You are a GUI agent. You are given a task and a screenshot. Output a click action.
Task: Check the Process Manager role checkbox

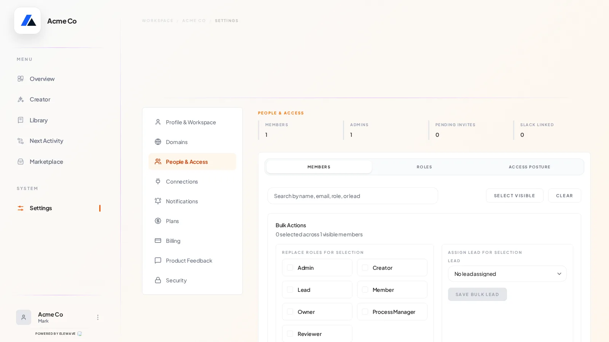tap(365, 312)
